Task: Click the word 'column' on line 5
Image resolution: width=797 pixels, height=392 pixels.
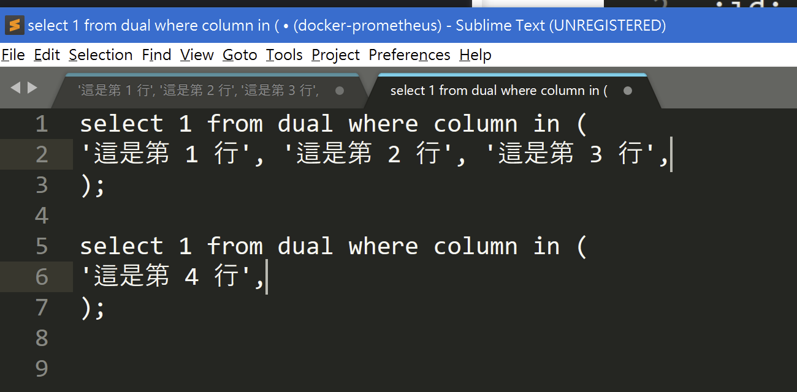Action: click(475, 246)
